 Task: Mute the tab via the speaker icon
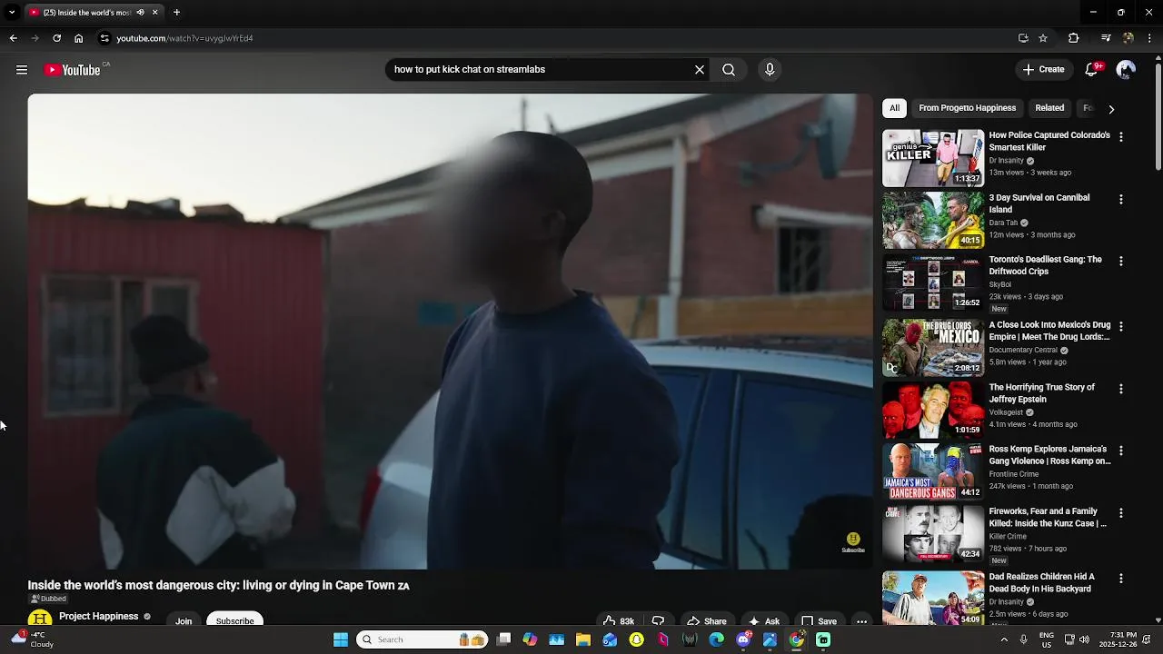click(x=140, y=13)
